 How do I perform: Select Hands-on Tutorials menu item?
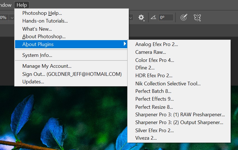pos(71,21)
